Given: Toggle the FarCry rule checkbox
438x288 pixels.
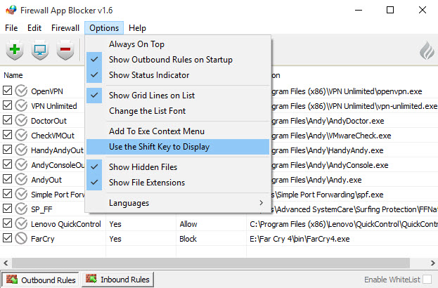Looking at the screenshot, I should 8,239.
